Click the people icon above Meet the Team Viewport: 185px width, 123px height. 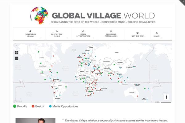(x=138, y=33)
